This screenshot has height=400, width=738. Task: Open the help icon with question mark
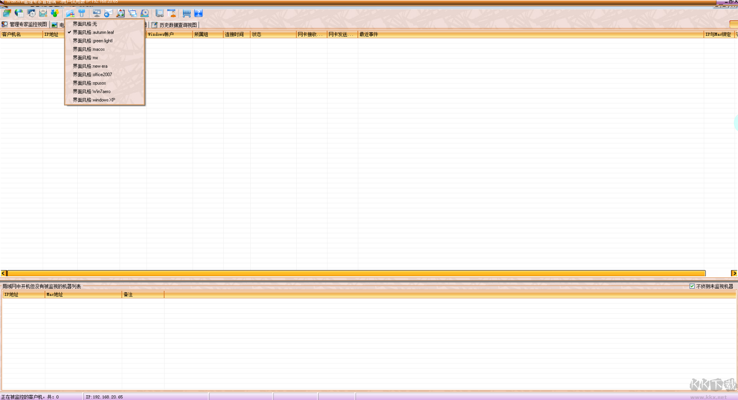coord(199,13)
